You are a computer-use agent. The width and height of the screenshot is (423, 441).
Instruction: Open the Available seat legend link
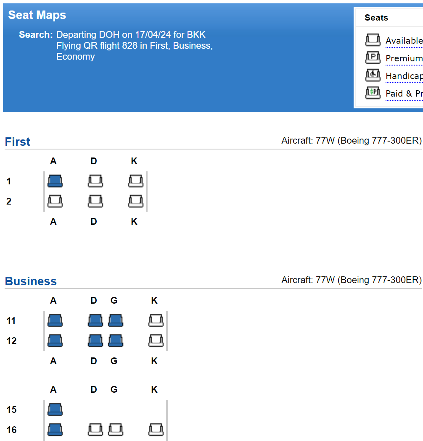(x=404, y=41)
